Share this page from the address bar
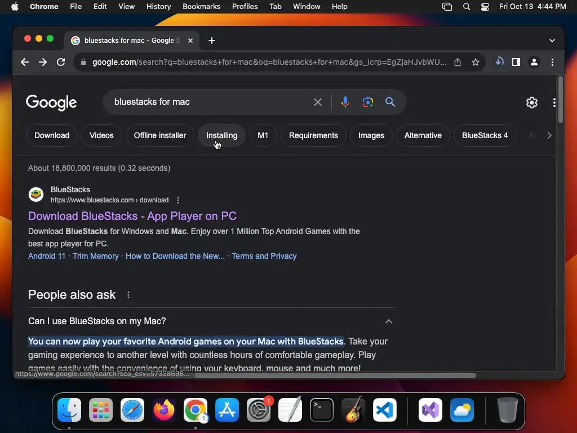 click(x=458, y=62)
